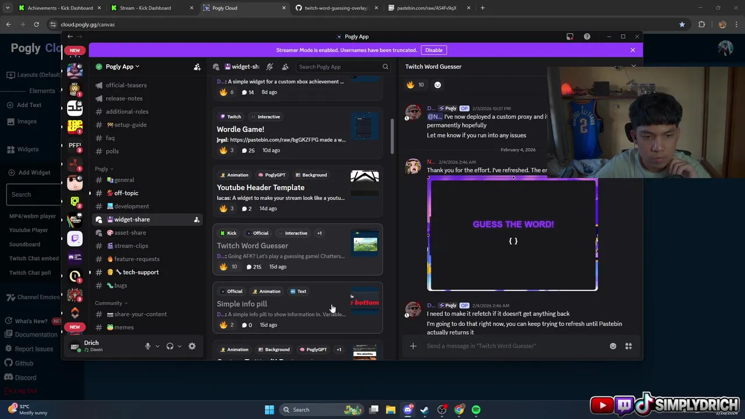Open Add Widget in Pogly sidebar
This screenshot has width=745, height=419.
click(x=29, y=172)
